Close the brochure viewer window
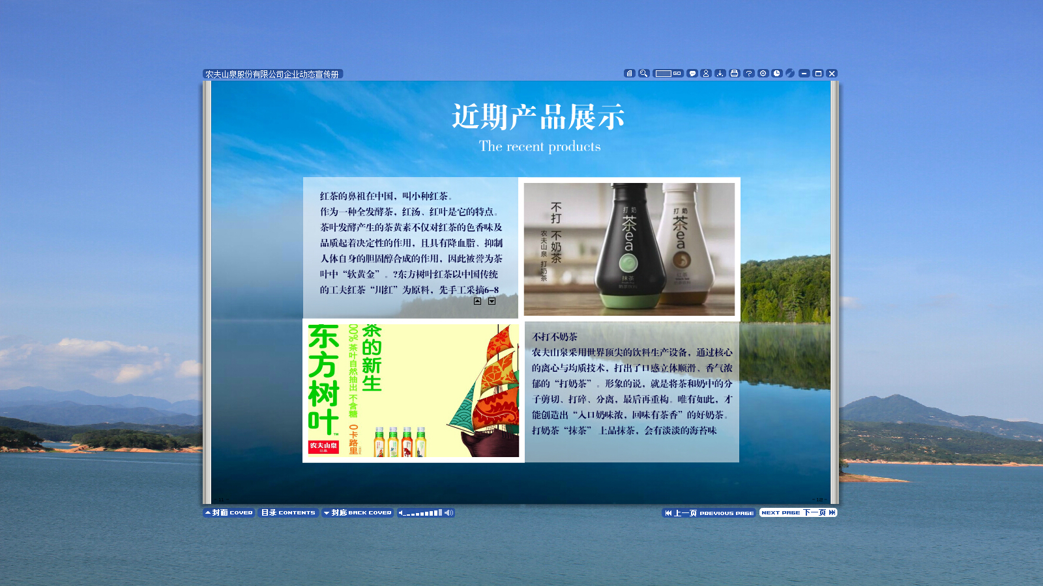This screenshot has width=1043, height=586. click(x=832, y=74)
